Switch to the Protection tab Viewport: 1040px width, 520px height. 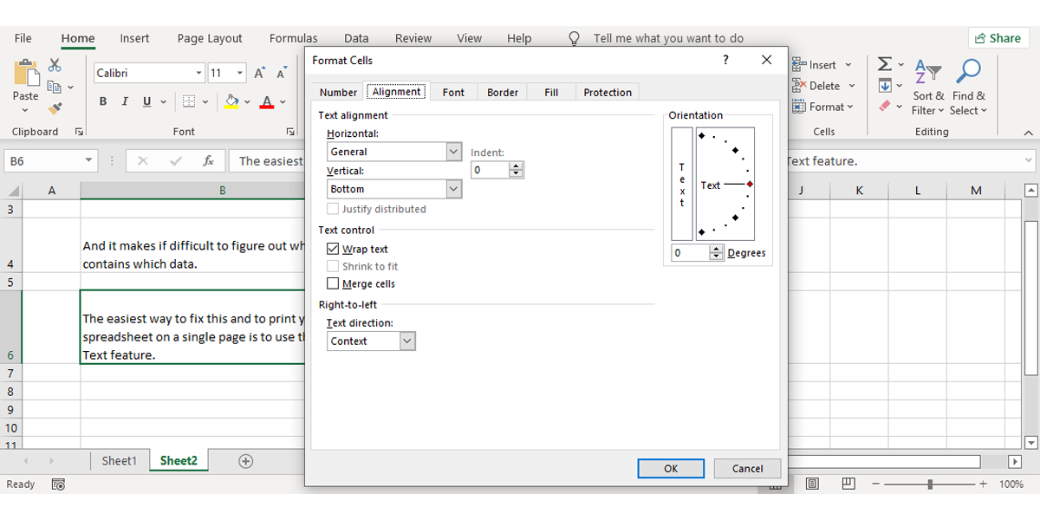click(x=608, y=93)
